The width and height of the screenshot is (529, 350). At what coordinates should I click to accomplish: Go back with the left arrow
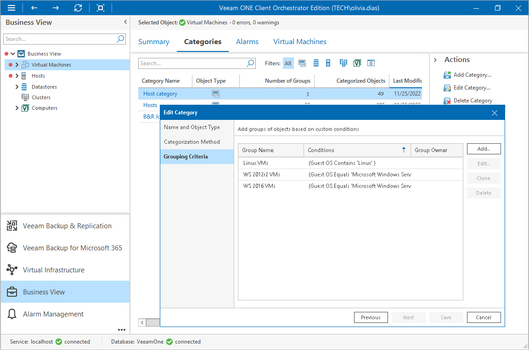point(34,8)
